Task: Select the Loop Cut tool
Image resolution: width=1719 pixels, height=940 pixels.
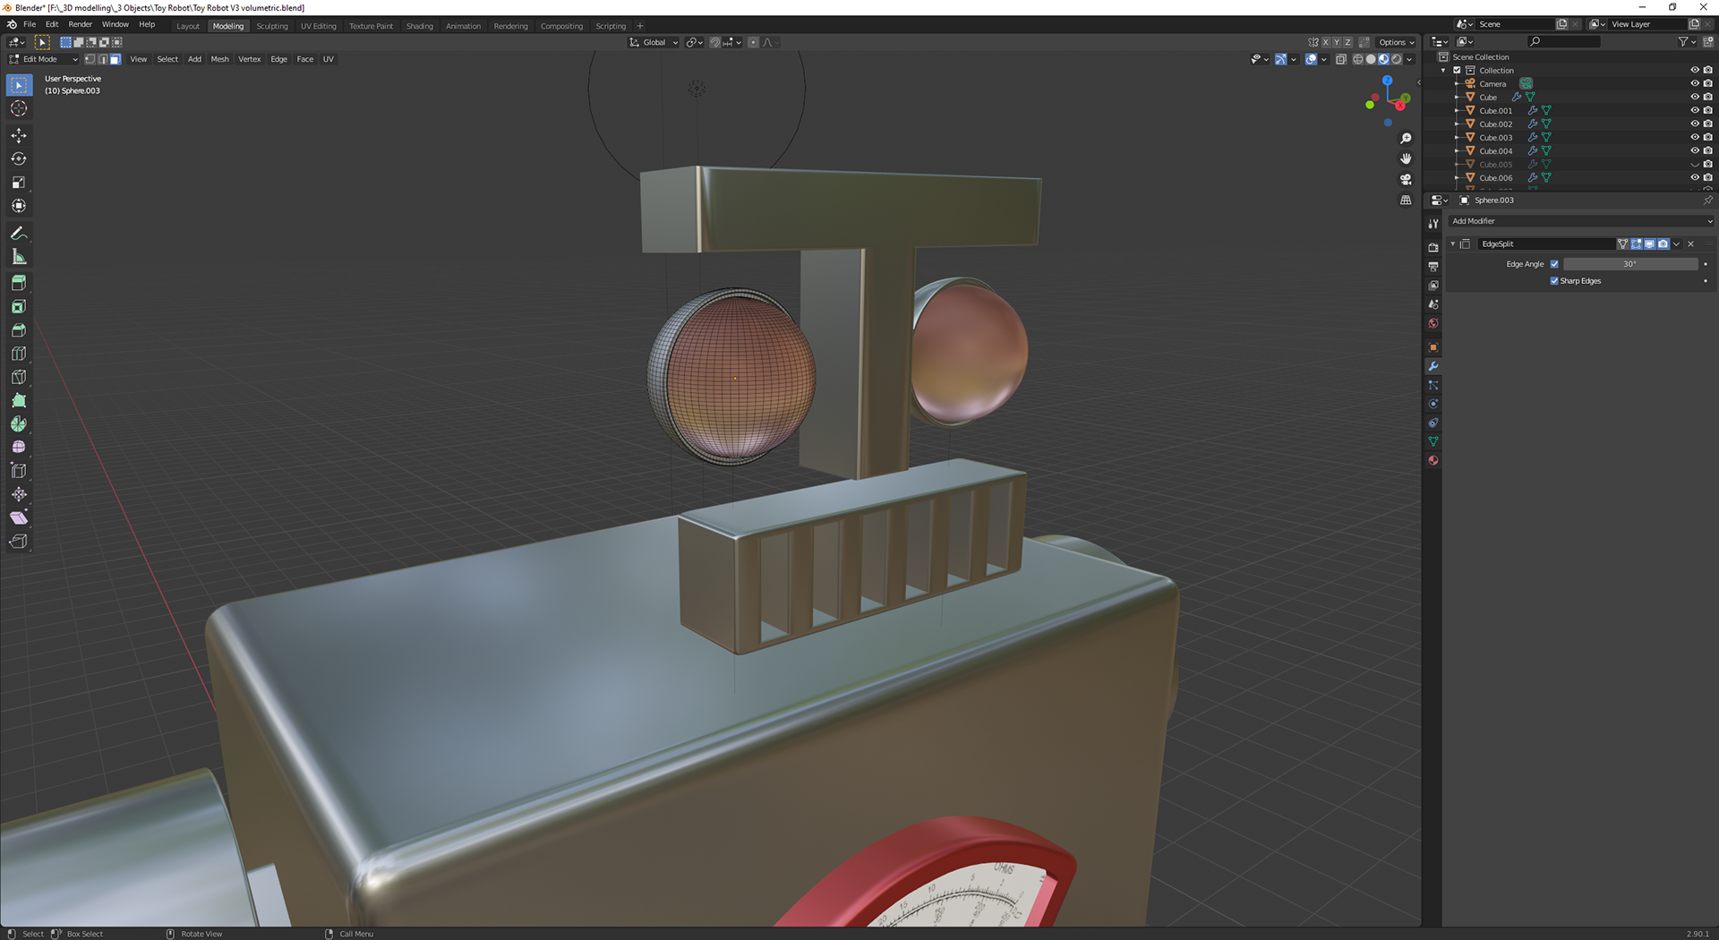Action: click(x=19, y=354)
